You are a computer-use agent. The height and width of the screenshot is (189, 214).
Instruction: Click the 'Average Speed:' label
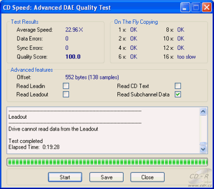click(x=34, y=30)
